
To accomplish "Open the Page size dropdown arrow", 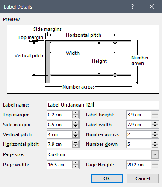I will (x=155, y=154).
